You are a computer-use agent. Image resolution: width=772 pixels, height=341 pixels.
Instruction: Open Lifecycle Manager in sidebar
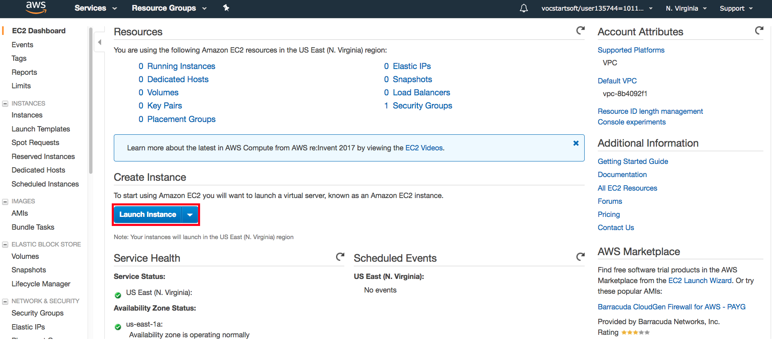point(41,284)
